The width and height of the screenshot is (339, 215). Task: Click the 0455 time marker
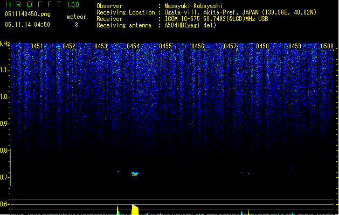165,46
